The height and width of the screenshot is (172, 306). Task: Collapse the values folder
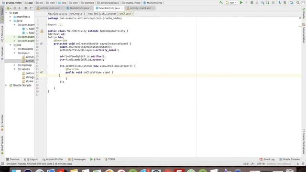[15, 69]
